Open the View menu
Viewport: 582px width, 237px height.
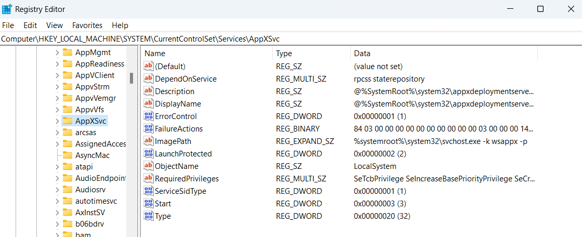tap(55, 25)
